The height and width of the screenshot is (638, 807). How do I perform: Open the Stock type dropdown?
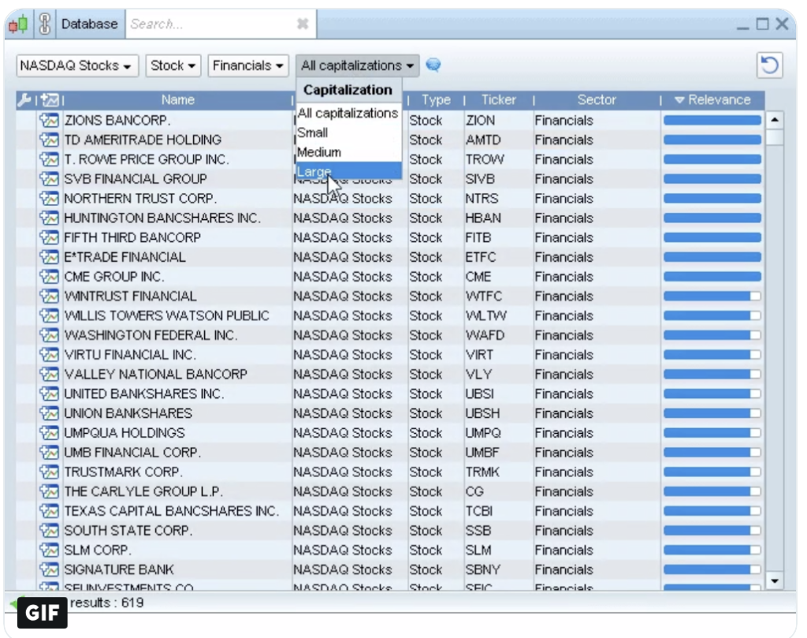pos(173,66)
